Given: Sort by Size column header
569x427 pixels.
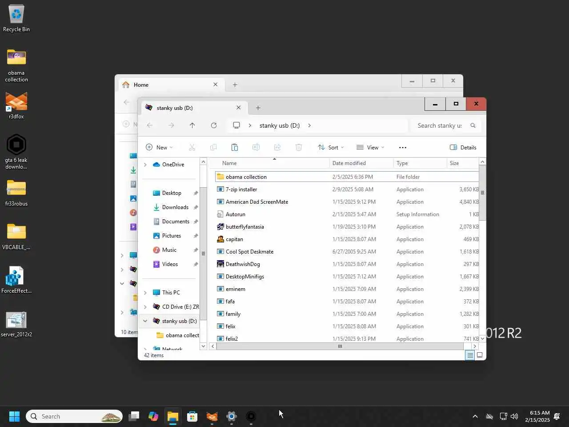Looking at the screenshot, I should 463,163.
